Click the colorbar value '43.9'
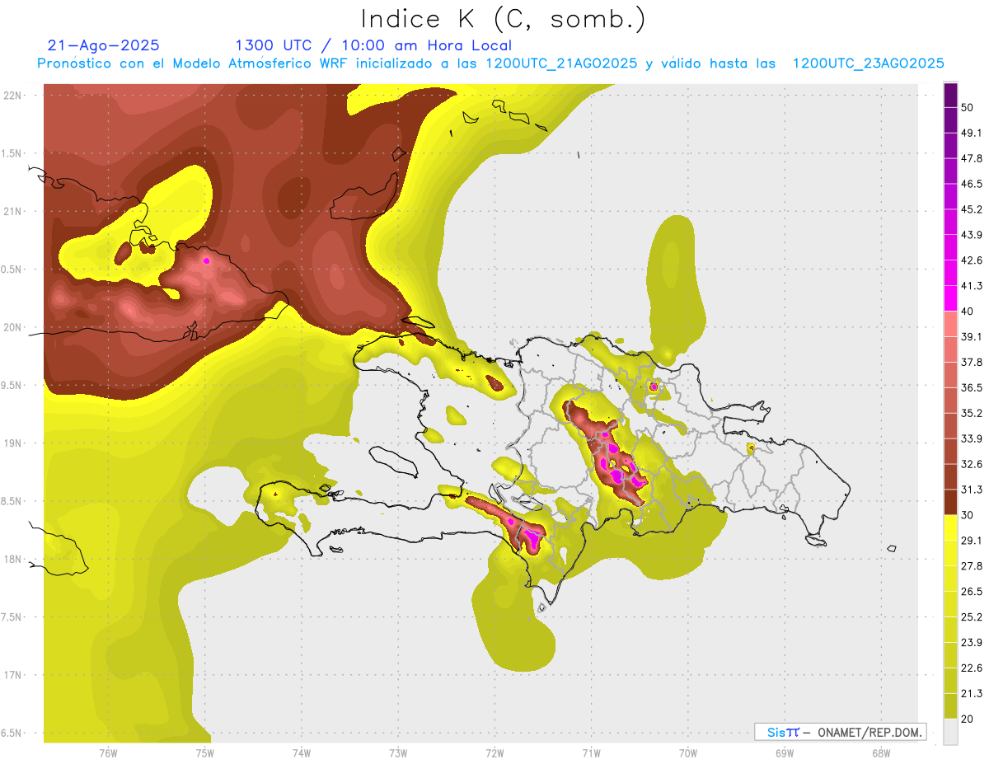This screenshot has width=989, height=764. point(972,235)
